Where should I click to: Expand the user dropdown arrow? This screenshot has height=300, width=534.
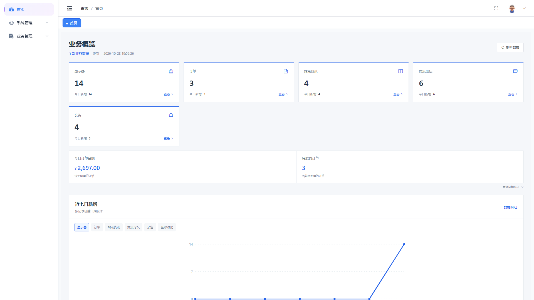point(524,8)
